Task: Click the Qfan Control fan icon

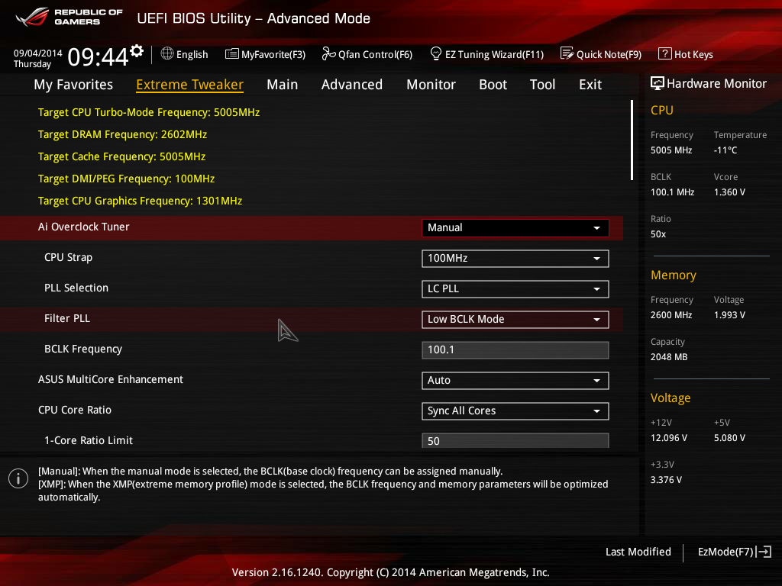Action: 328,54
